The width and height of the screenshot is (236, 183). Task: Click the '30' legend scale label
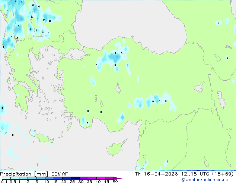tap(81, 182)
